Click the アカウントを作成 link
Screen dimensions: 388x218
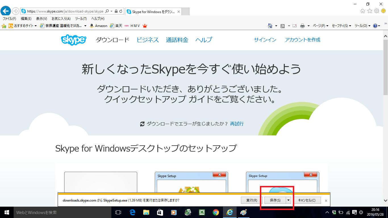tap(303, 40)
